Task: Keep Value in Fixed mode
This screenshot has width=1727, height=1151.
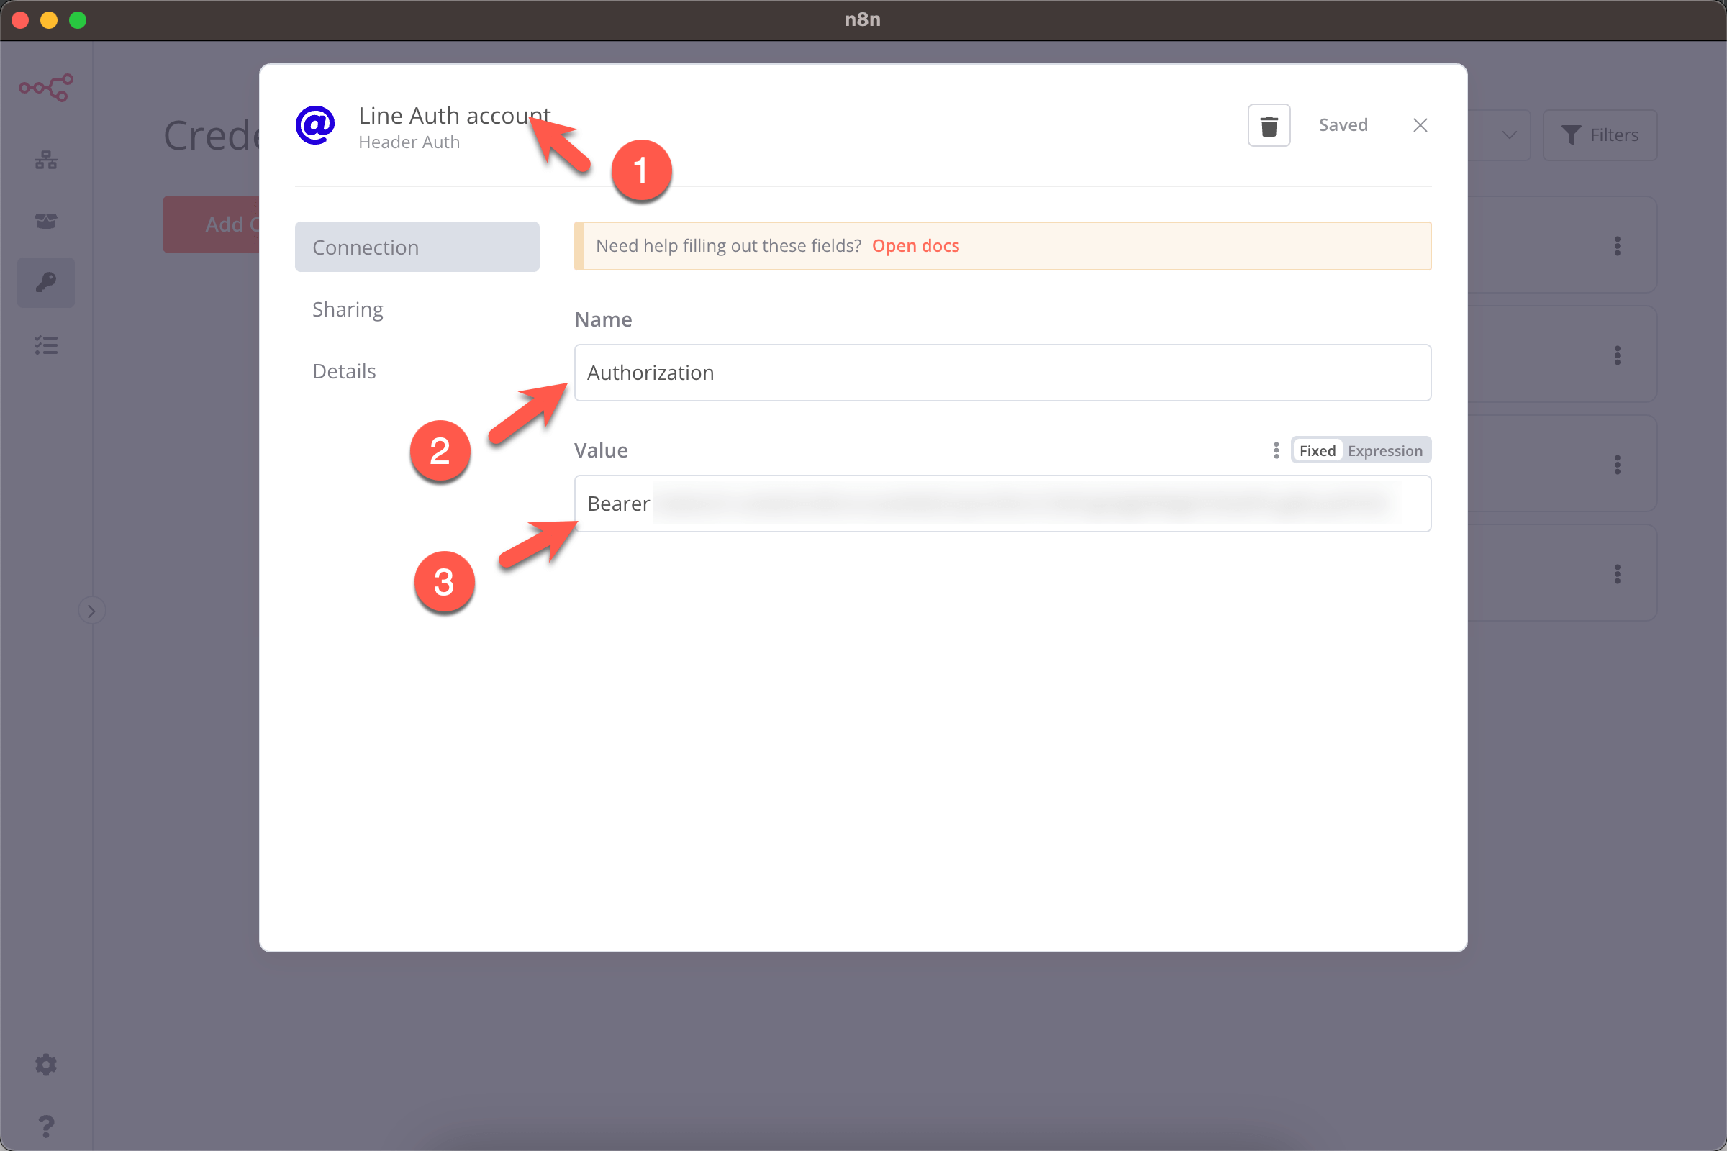Action: [1317, 450]
